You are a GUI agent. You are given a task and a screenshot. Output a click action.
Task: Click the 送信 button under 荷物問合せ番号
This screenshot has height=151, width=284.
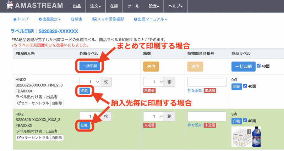click(x=195, y=67)
